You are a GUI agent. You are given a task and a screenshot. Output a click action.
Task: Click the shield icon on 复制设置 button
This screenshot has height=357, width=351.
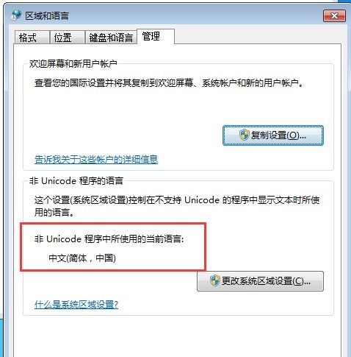244,135
